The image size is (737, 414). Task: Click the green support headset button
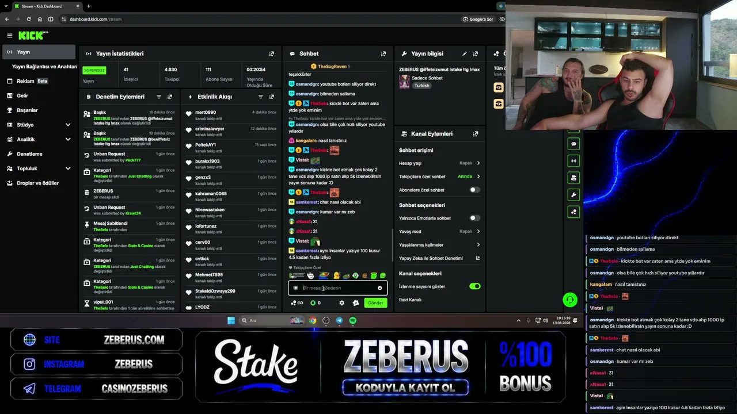point(570,300)
